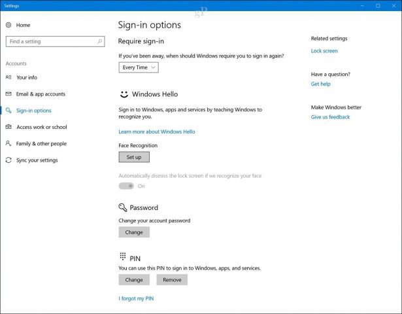Open Sync your settings page

[37, 160]
